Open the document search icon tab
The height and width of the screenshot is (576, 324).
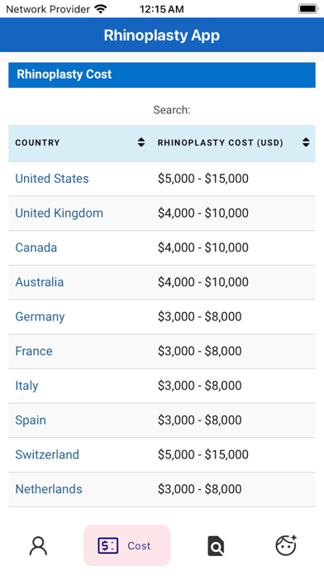coord(216,545)
